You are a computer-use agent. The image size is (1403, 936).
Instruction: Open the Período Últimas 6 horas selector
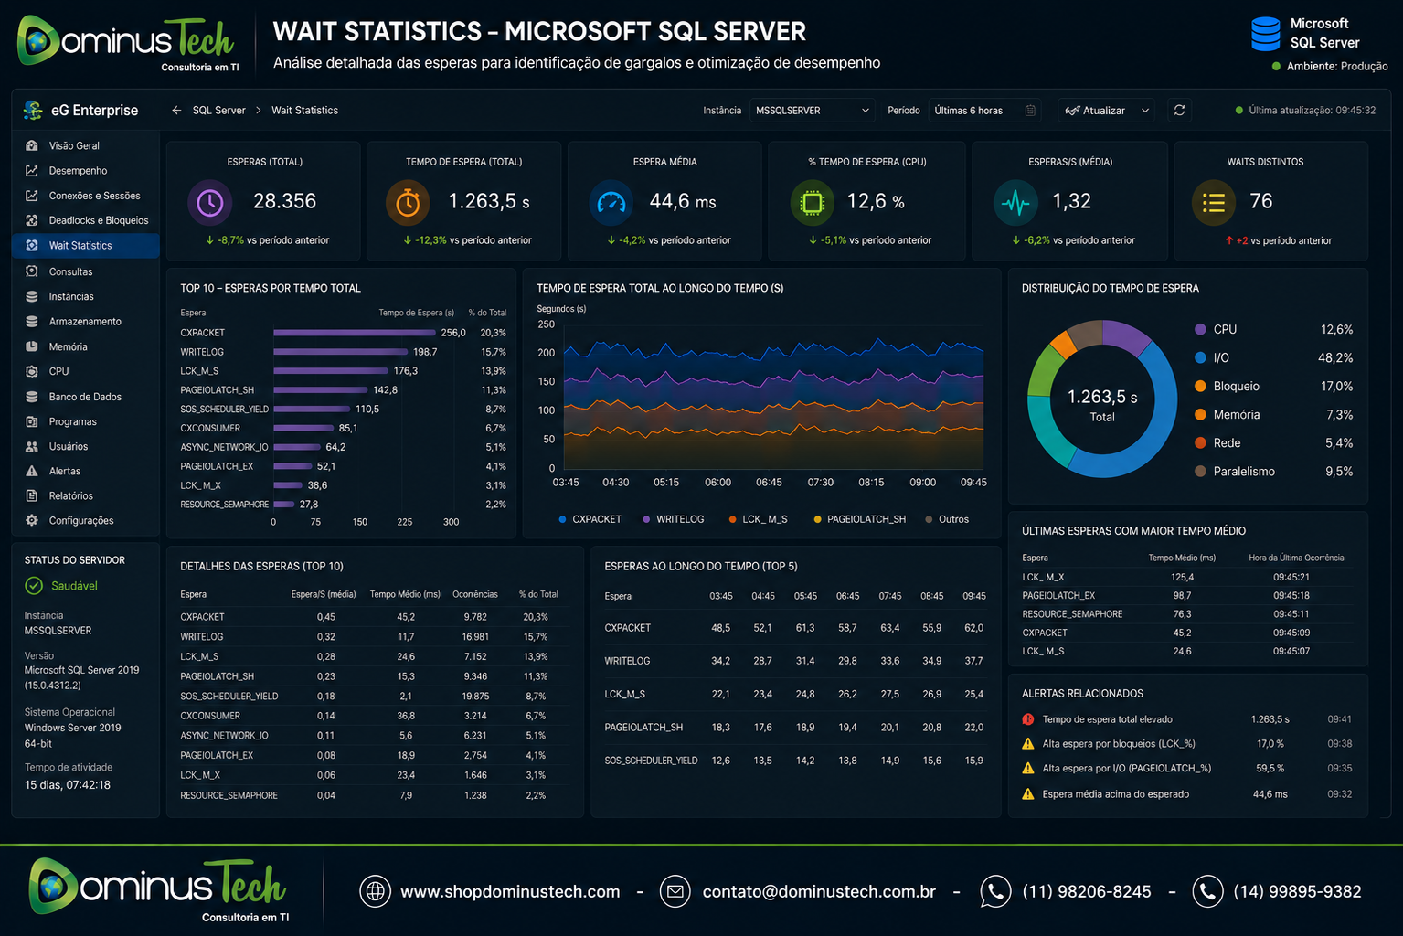click(x=985, y=111)
